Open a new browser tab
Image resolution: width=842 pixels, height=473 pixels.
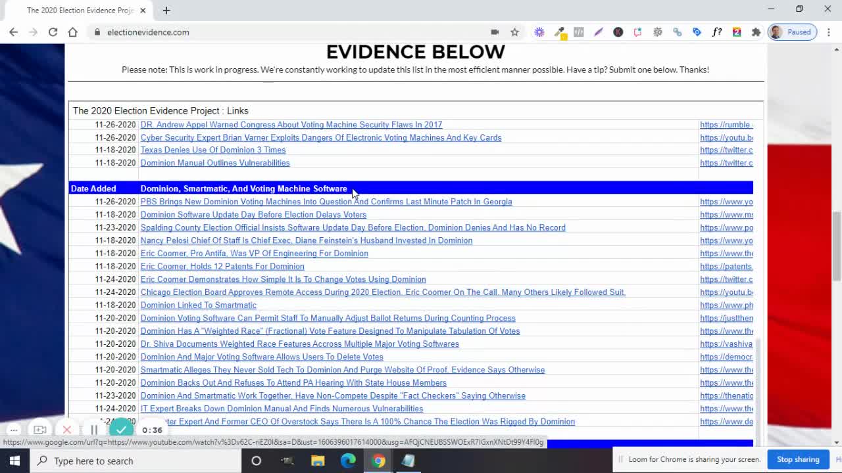tap(166, 11)
